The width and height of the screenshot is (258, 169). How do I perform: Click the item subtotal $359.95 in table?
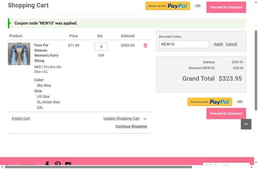127,45
